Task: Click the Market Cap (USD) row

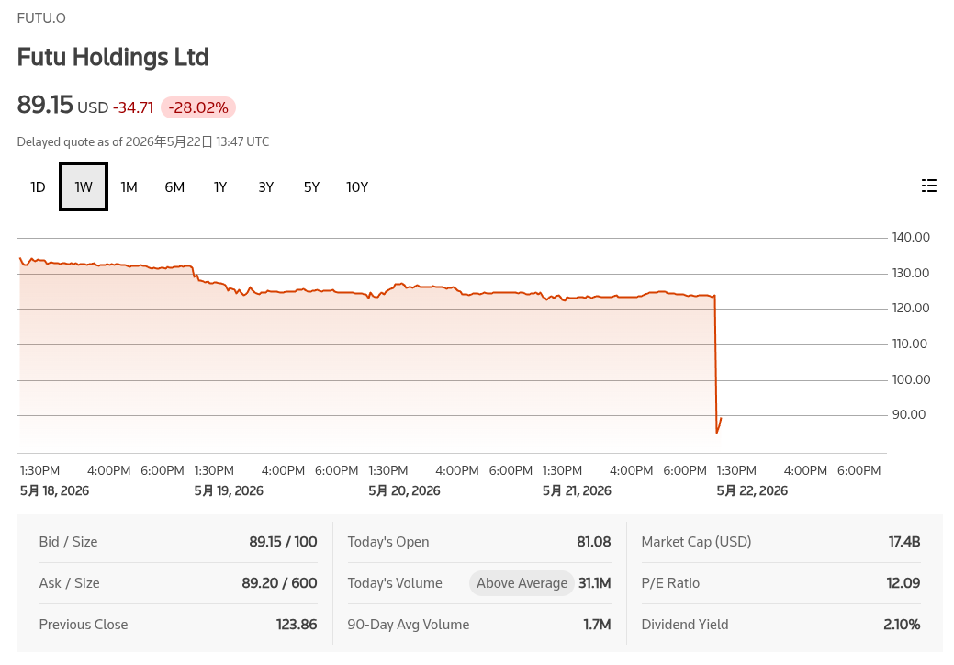Action: [x=780, y=542]
